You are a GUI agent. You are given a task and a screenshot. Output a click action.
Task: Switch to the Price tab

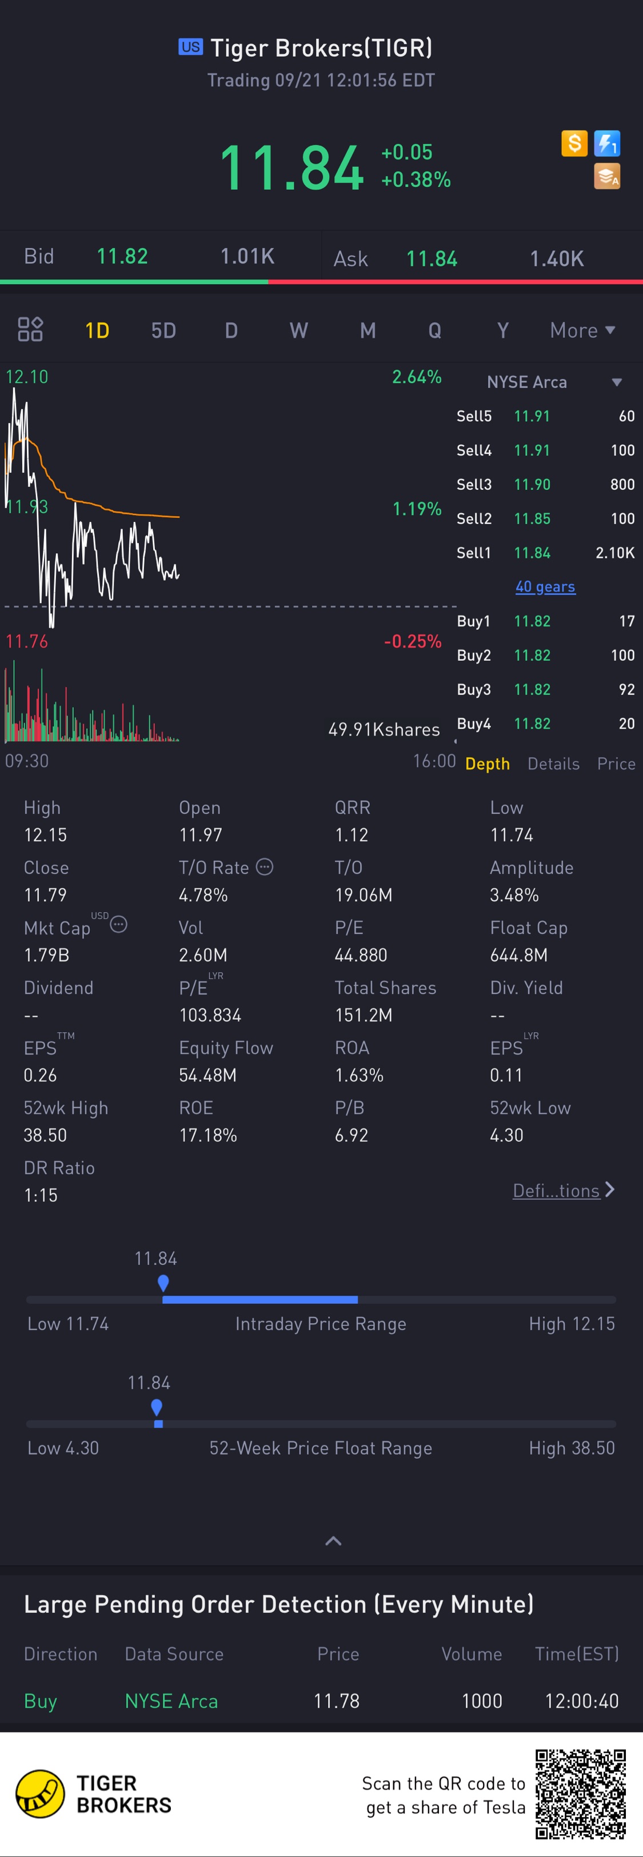coord(616,764)
